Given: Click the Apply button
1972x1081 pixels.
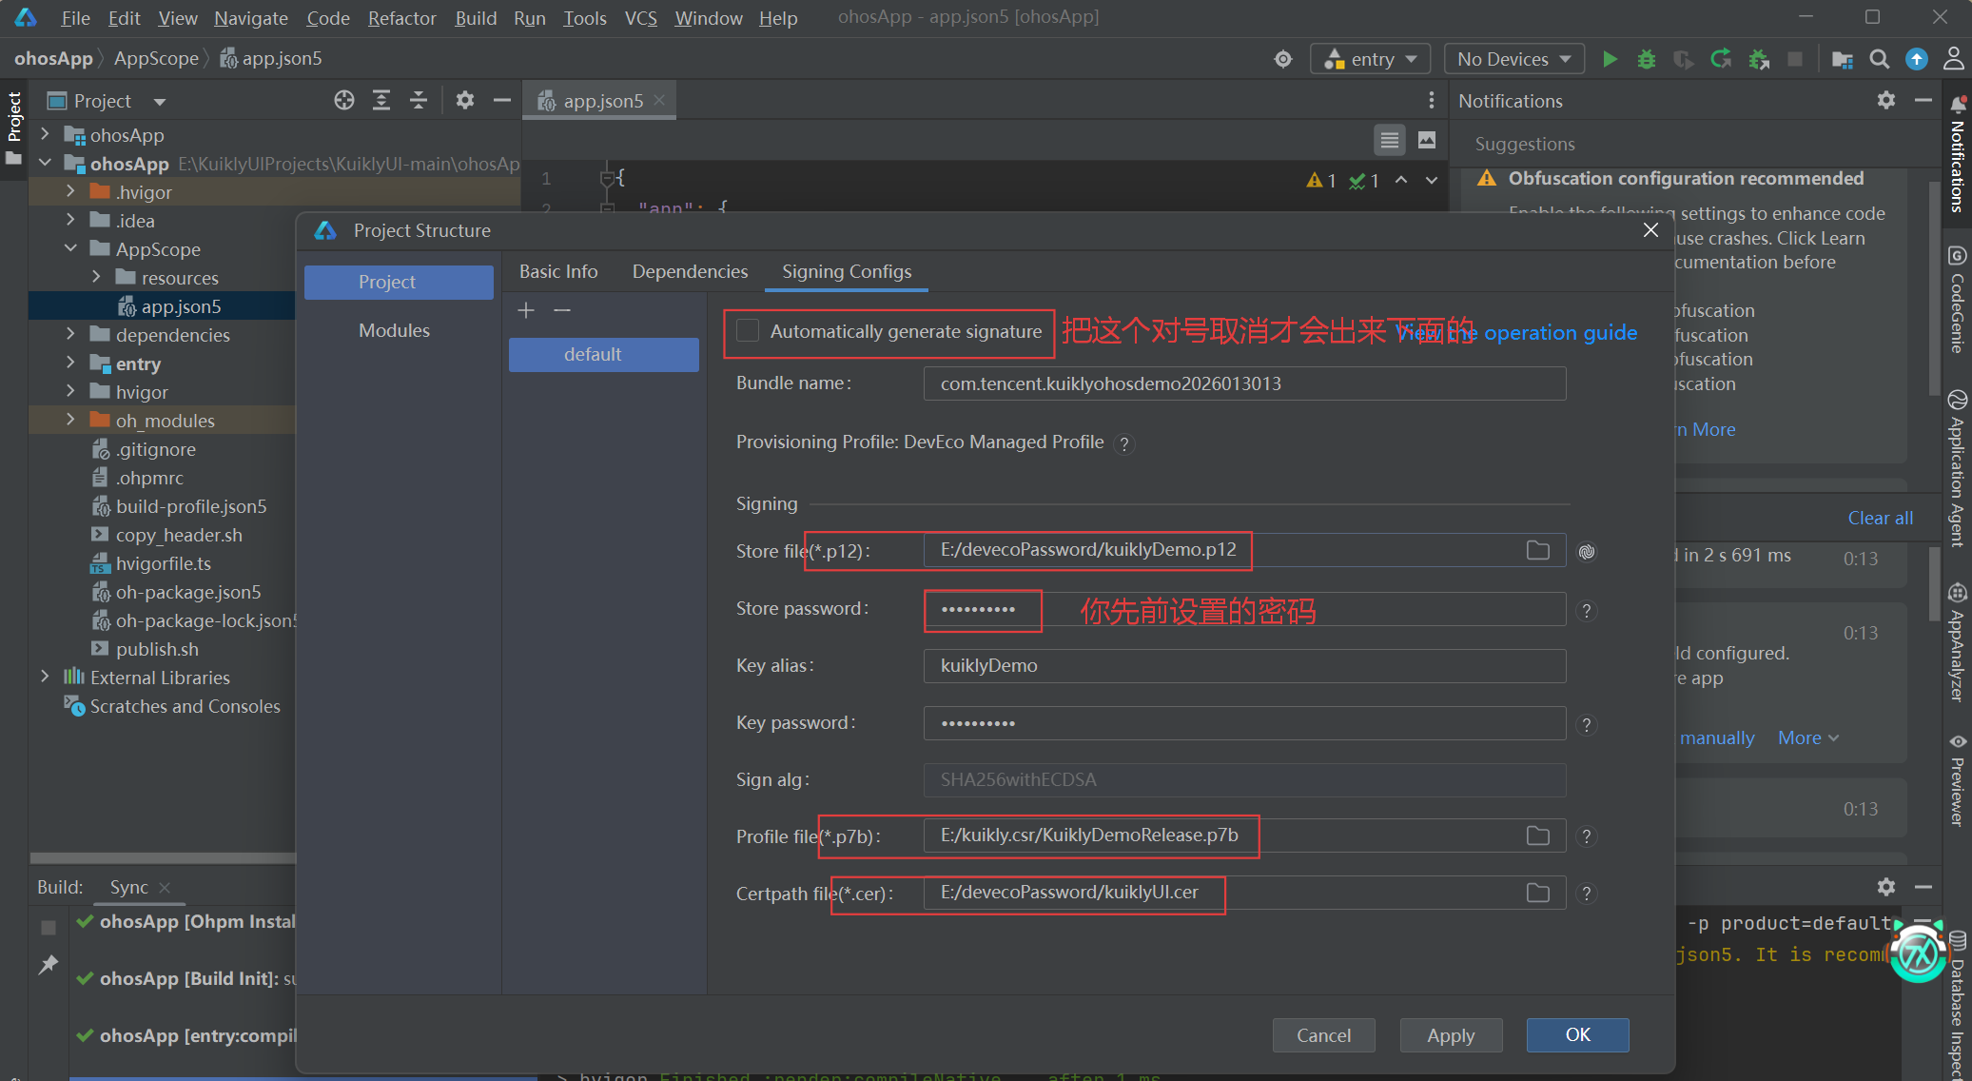Looking at the screenshot, I should (1450, 1035).
